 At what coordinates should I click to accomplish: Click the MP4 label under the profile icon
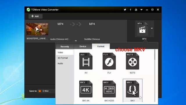pyautogui.click(x=144, y=39)
